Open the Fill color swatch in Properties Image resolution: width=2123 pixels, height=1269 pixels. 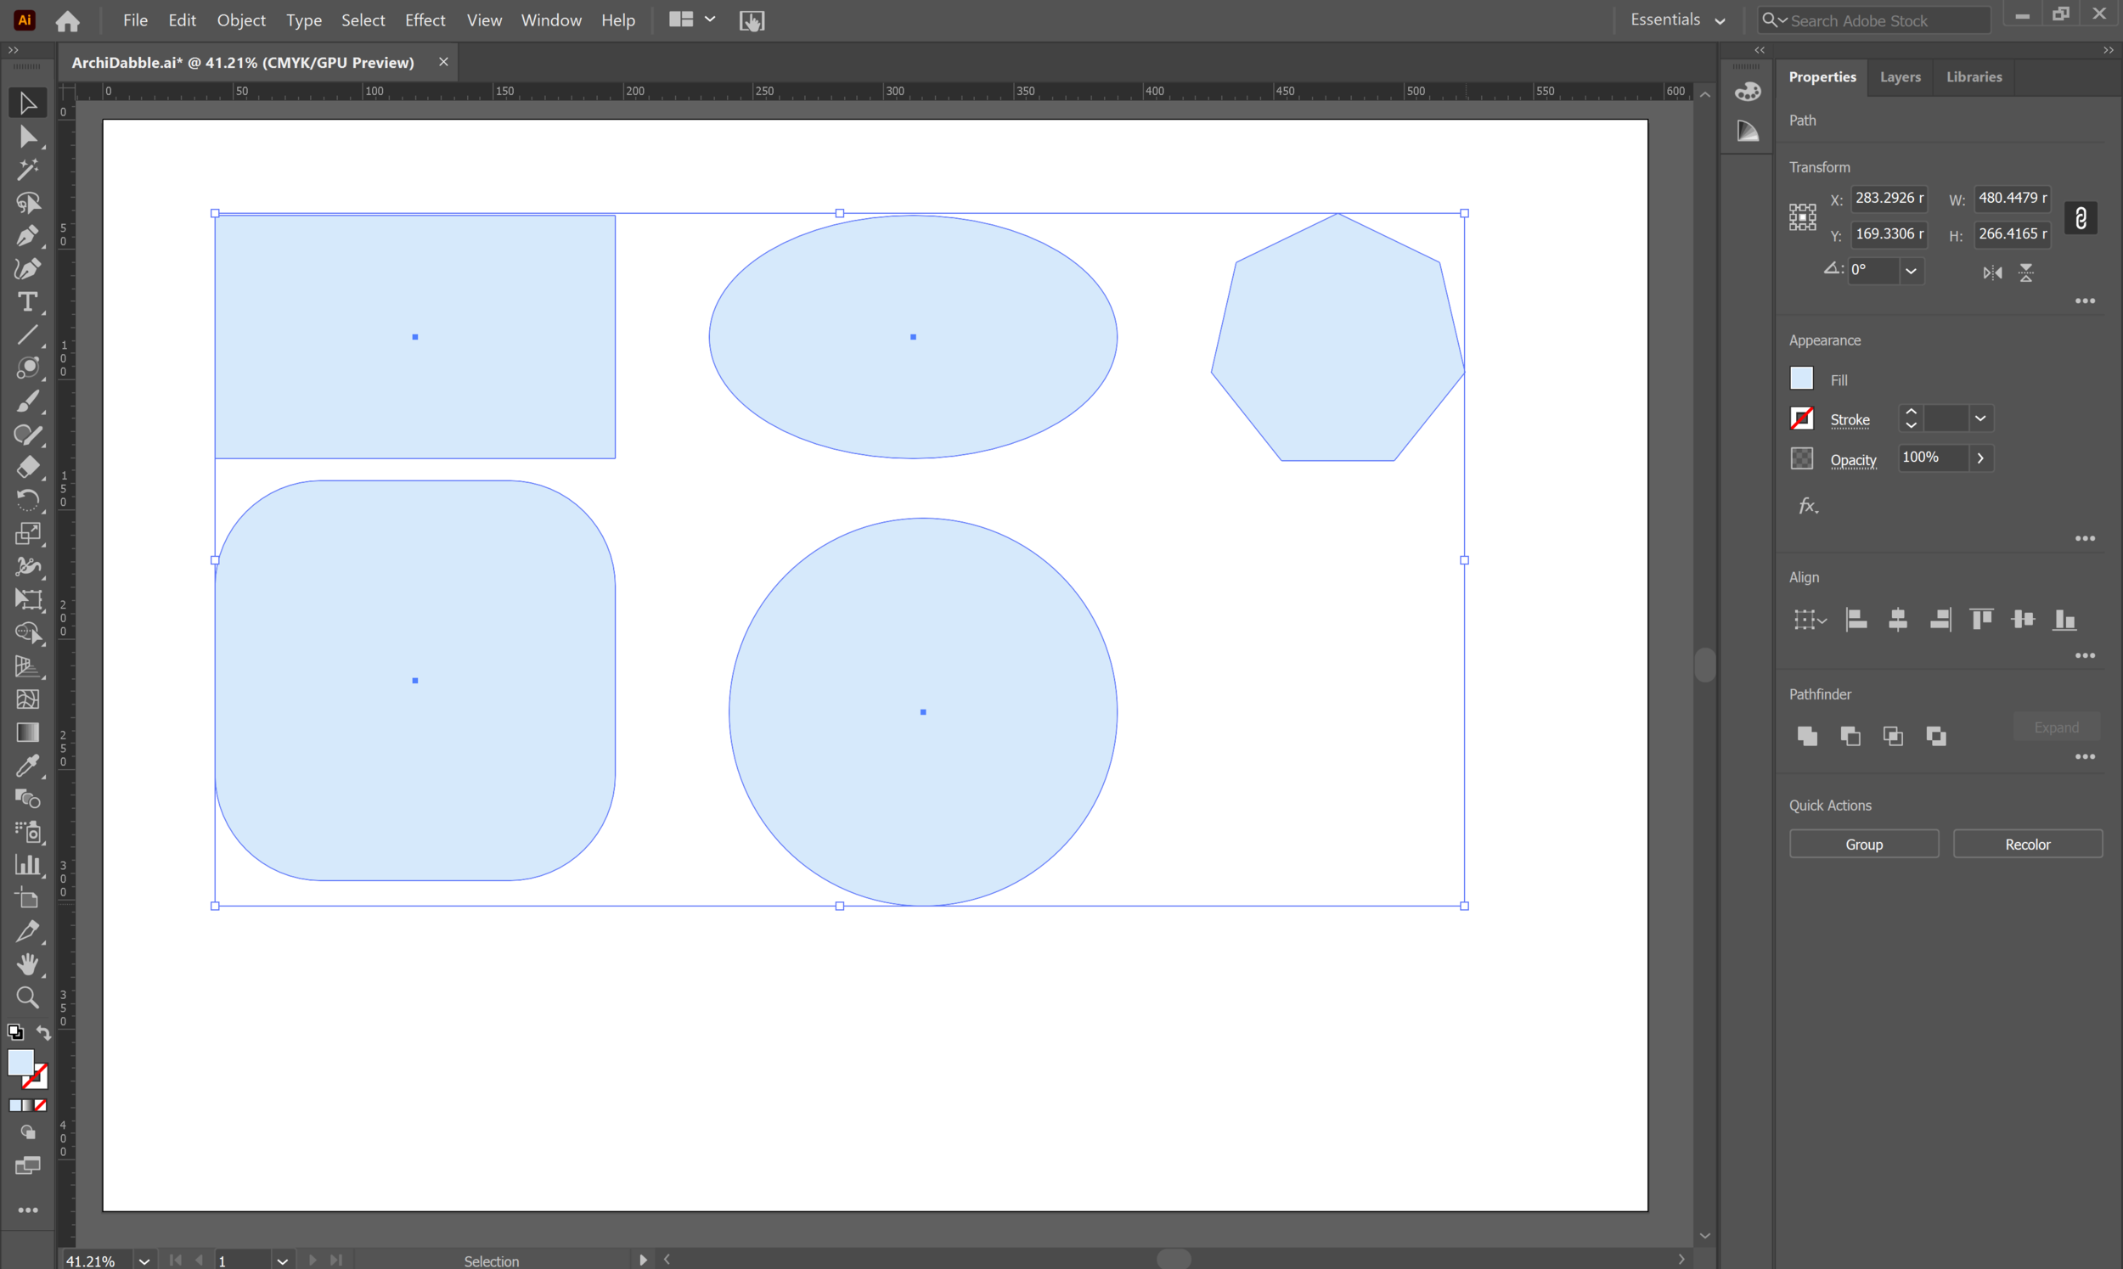tap(1801, 379)
